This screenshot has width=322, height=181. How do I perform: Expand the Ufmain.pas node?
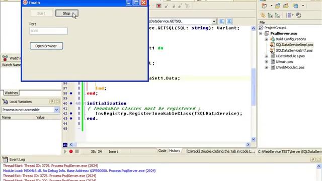pos(266,62)
